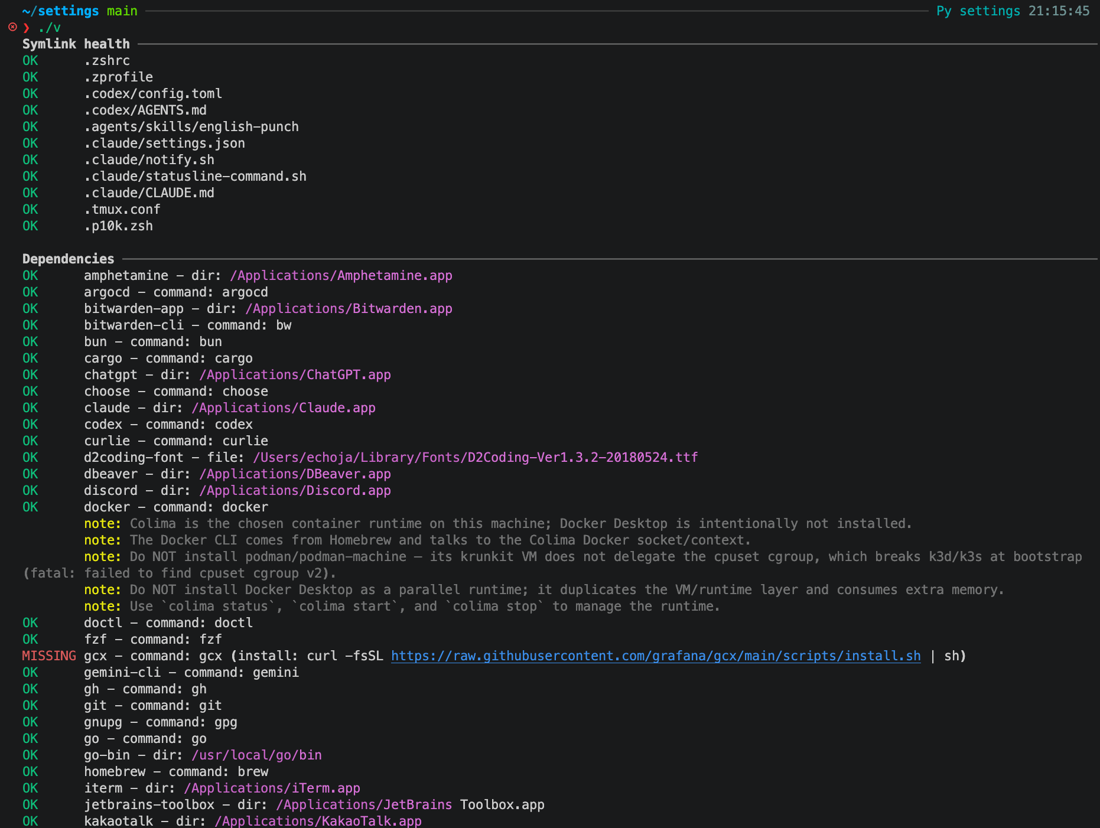Select the '.agents/skills/english-punch' entry
Viewport: 1100px width, 828px height.
pos(191,127)
